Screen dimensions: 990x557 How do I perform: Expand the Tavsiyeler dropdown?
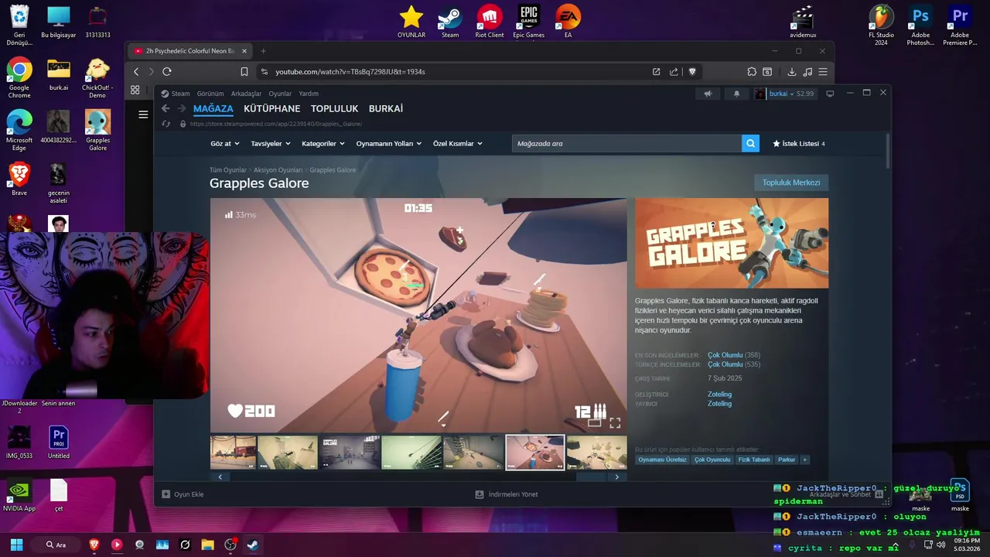click(271, 144)
